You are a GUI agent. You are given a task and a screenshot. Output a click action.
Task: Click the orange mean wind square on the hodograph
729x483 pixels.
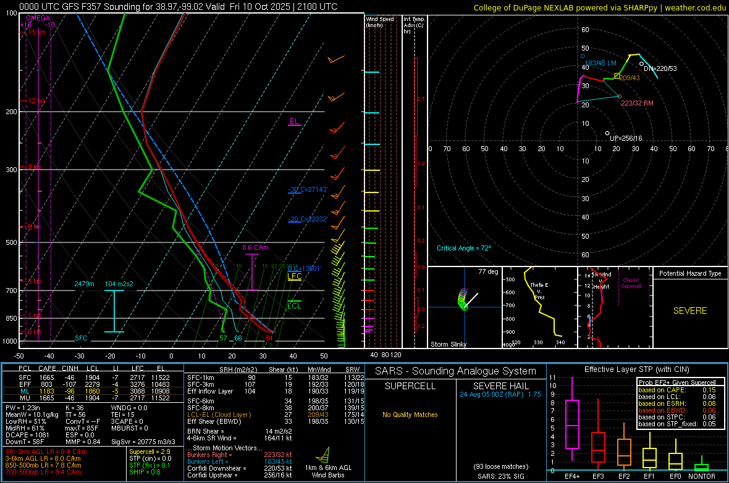point(617,76)
